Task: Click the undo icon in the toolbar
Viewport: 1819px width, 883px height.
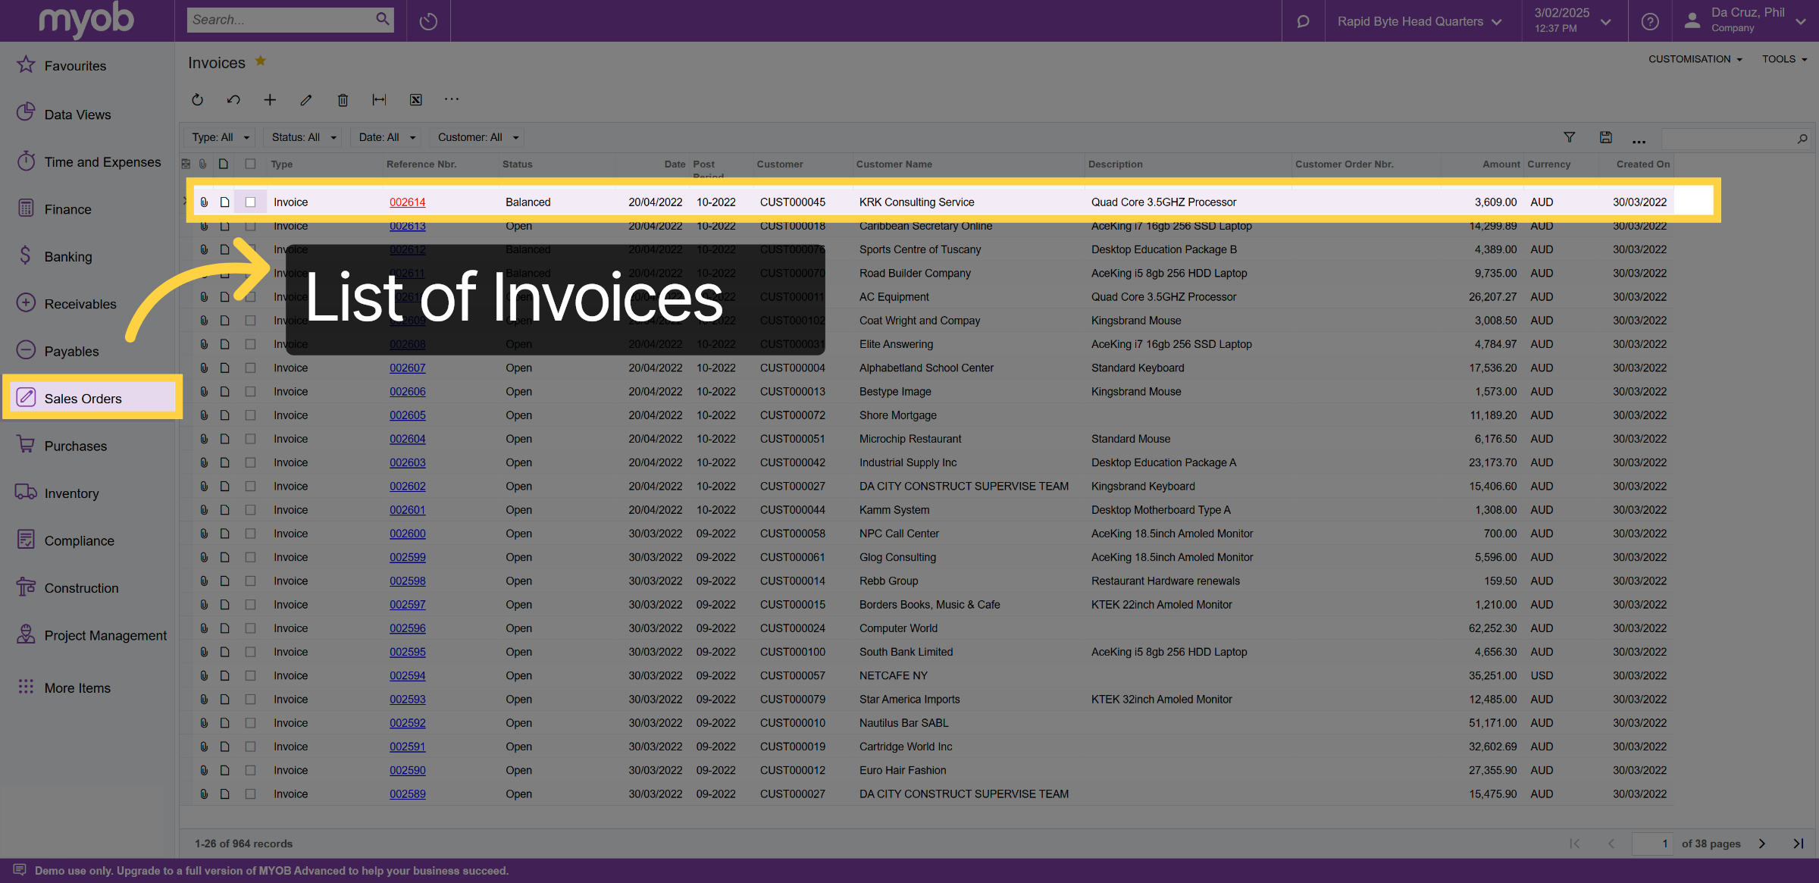Action: [233, 99]
